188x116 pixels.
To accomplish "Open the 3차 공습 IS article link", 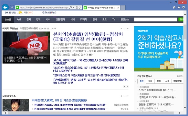I will point(89,69).
